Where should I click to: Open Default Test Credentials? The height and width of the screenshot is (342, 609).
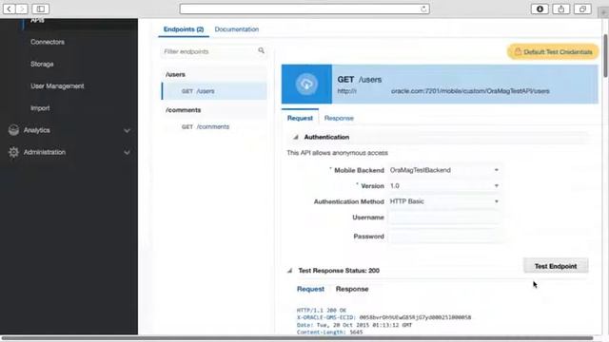[553, 51]
